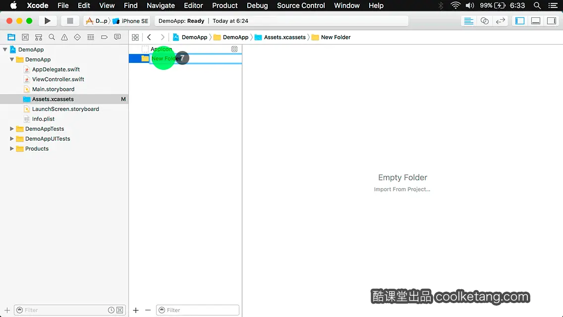Expand the DemoAppUITests group
The image size is (563, 317).
(x=12, y=139)
